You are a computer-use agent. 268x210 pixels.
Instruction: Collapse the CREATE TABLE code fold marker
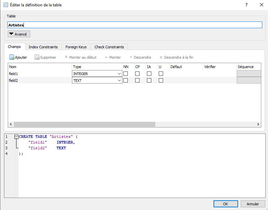pyautogui.click(x=16, y=137)
